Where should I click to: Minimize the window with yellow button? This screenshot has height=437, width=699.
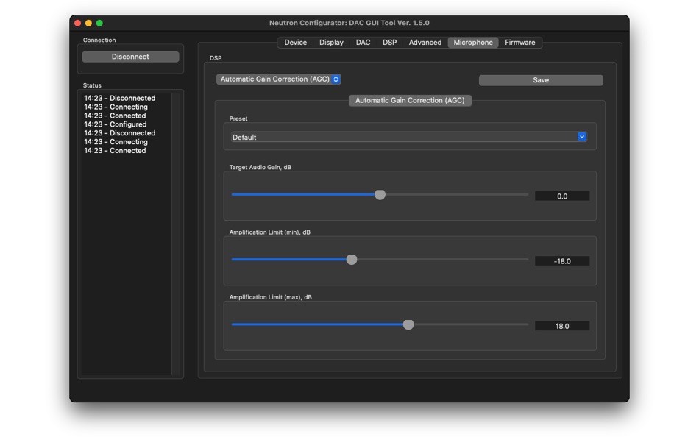click(x=89, y=24)
